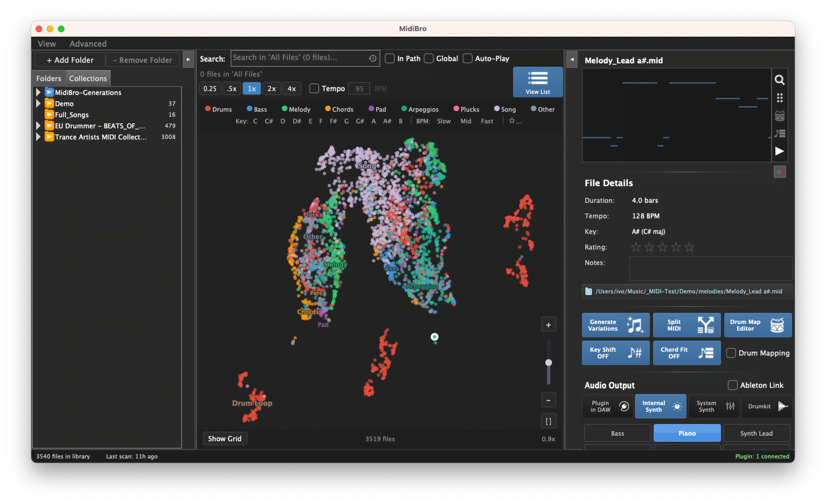826x504 pixels.
Task: Click the Remove Folder button
Action: point(143,60)
